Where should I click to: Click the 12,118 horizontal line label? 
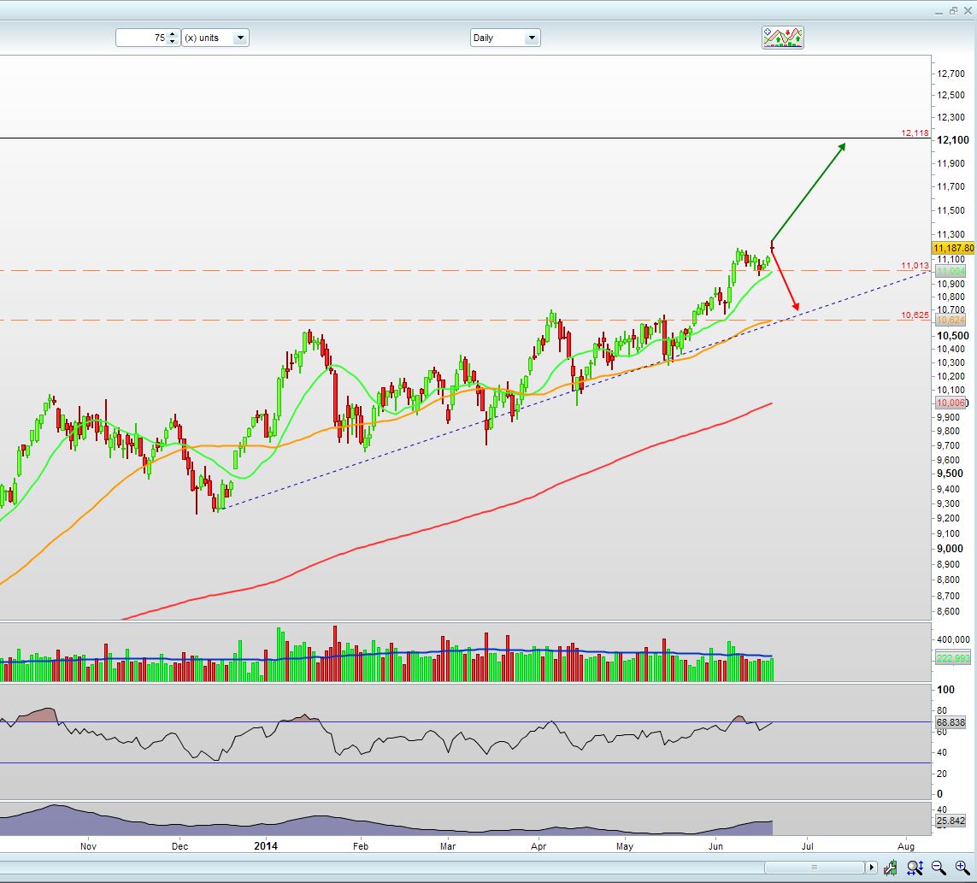pos(915,132)
